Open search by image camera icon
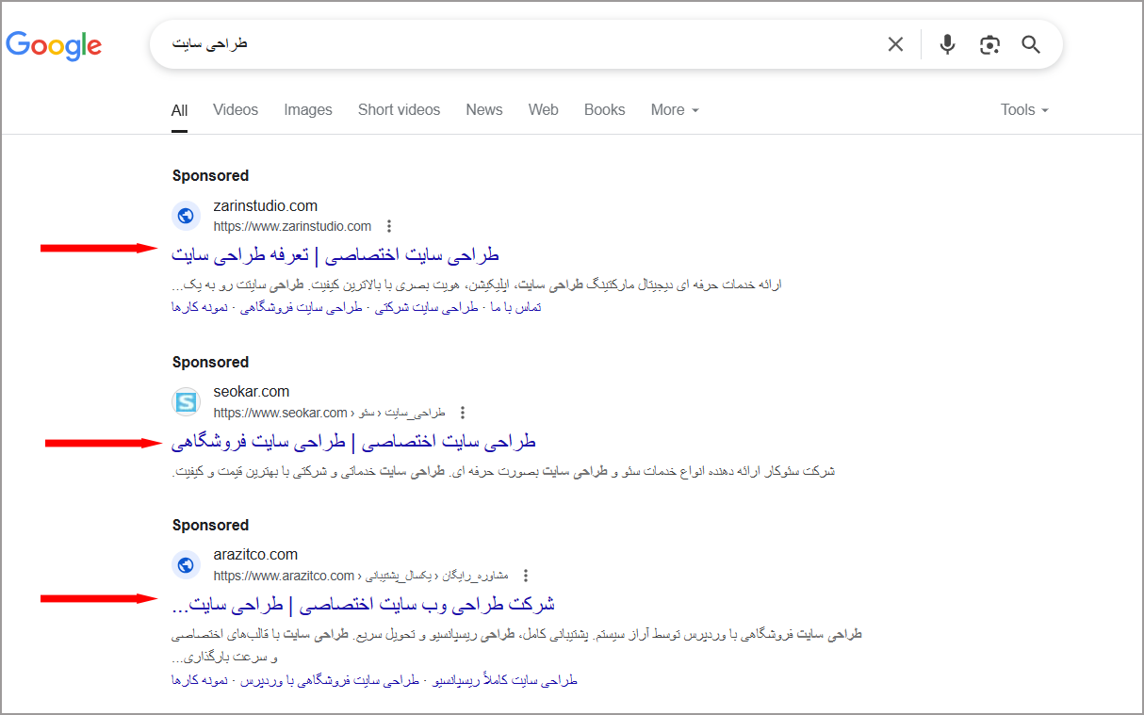This screenshot has width=1144, height=715. click(989, 44)
